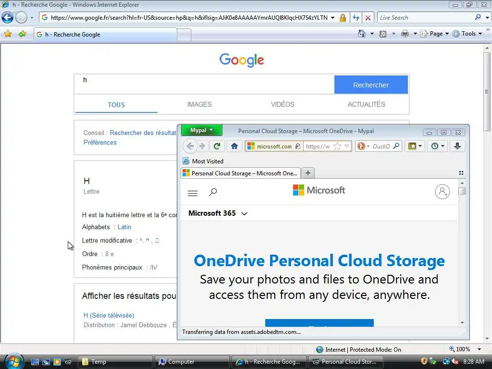Select the TOUS results tab
This screenshot has width=492, height=369.
tap(116, 105)
